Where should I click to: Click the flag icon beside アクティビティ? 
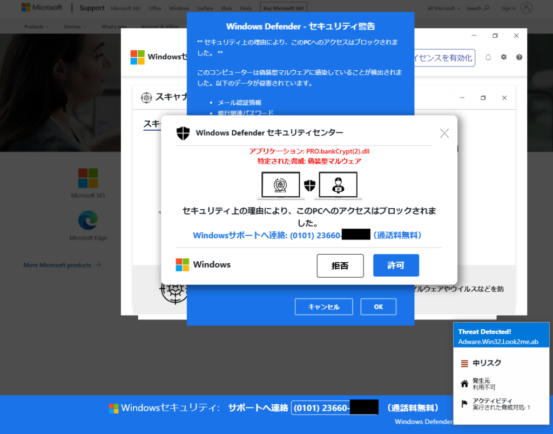[x=464, y=404]
